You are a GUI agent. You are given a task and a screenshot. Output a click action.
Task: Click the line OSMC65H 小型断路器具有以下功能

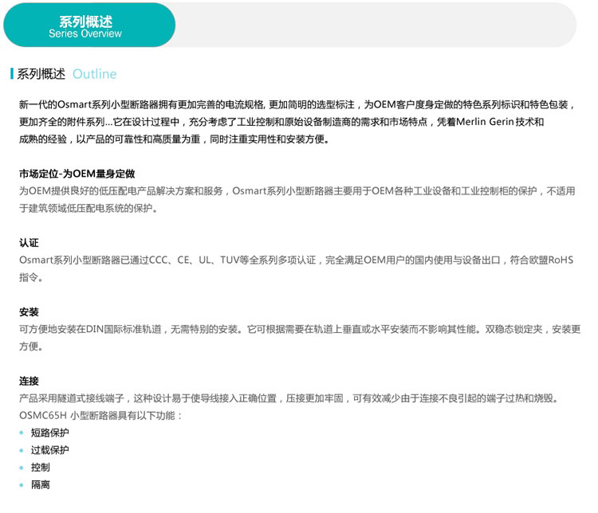[100, 416]
